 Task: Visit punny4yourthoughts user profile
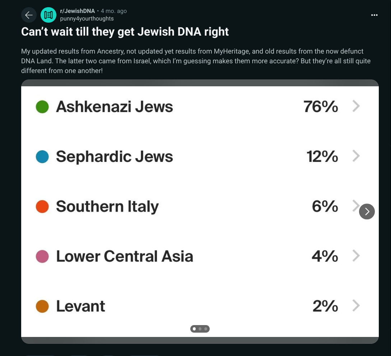87,19
